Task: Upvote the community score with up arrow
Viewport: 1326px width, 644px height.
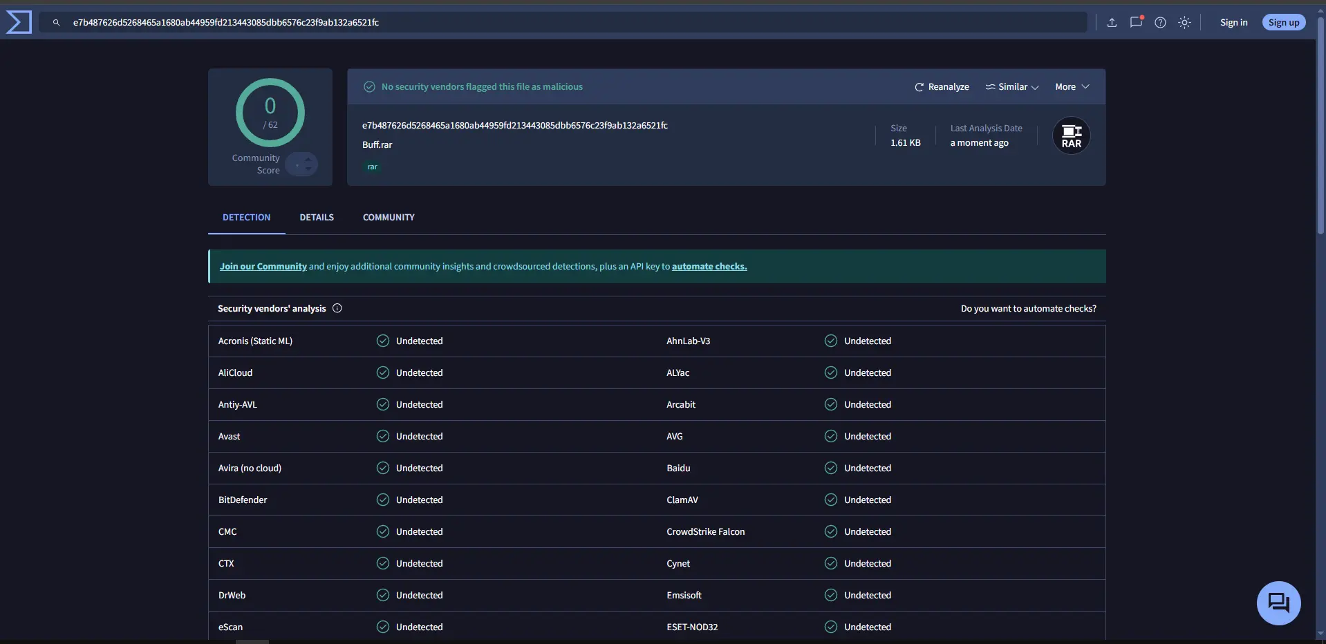Action: (x=308, y=159)
